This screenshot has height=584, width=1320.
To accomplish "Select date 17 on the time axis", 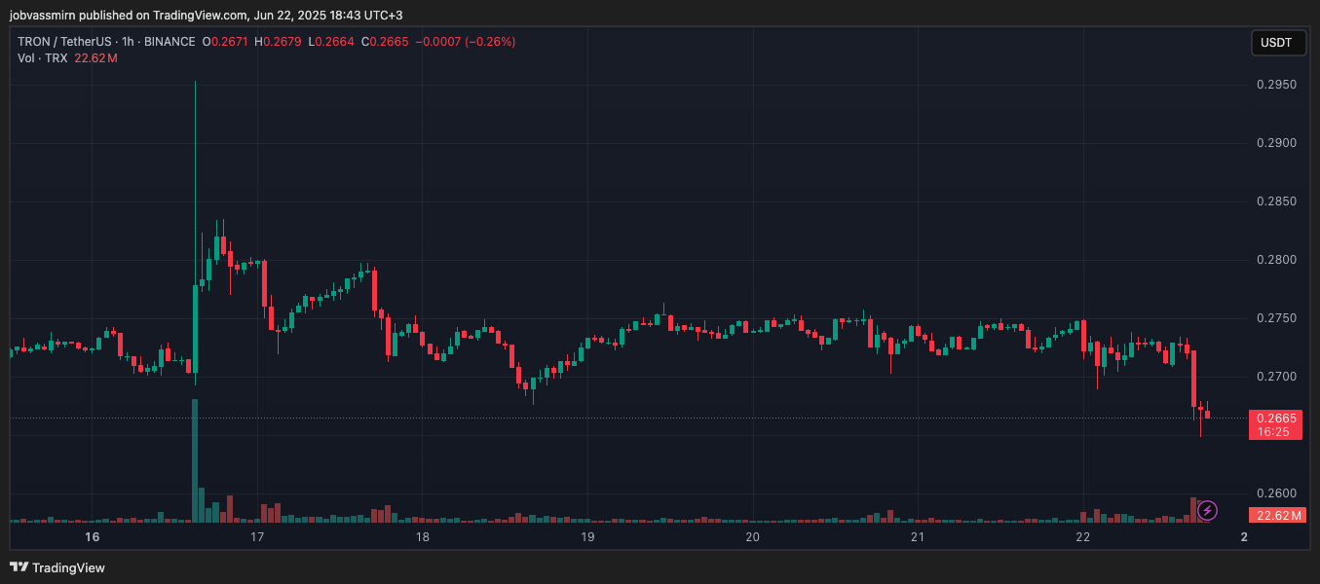I will 257,537.
